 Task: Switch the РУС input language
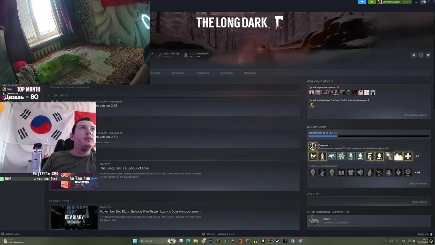pyautogui.click(x=403, y=241)
